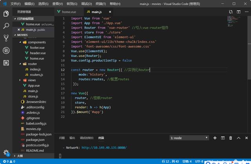Open the Debug view icon

6,50
